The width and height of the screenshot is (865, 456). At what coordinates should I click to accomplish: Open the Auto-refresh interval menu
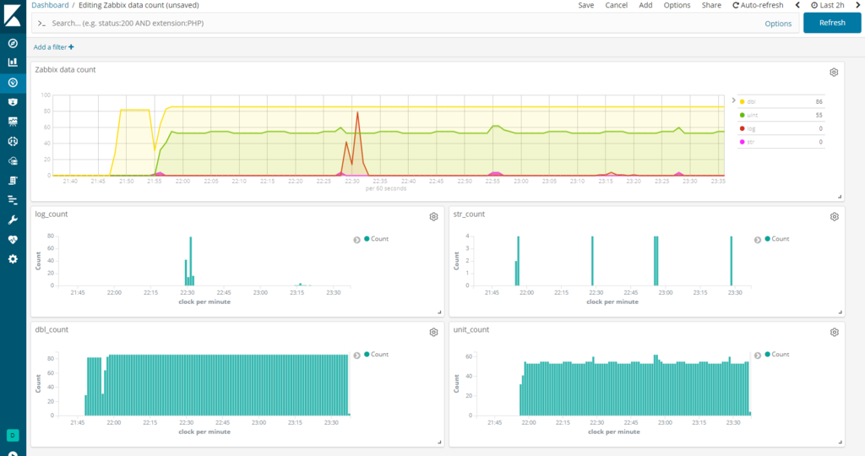758,5
